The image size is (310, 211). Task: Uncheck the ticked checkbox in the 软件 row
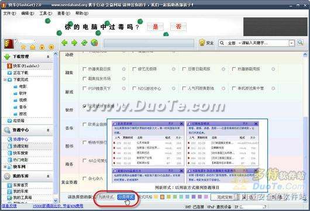[x=84, y=106]
